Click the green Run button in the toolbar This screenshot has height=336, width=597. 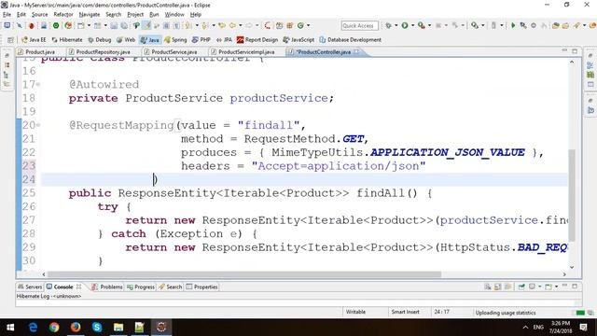[x=404, y=25]
